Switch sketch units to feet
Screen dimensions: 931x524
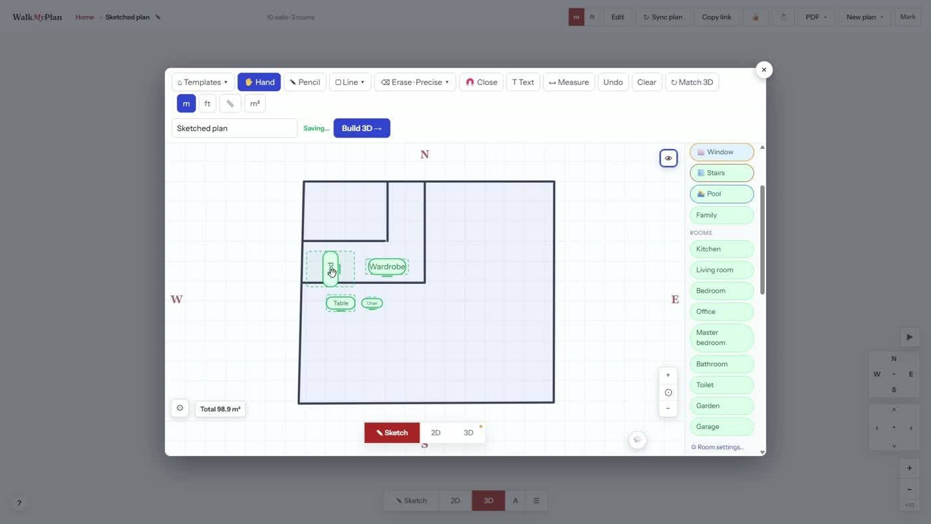(207, 104)
